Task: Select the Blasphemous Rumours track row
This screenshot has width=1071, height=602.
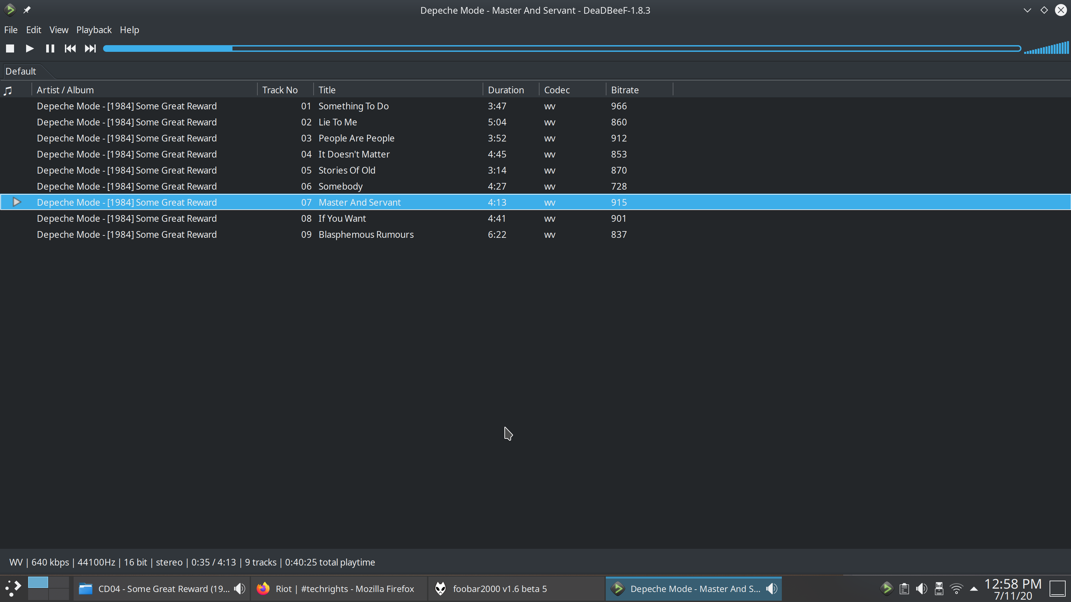Action: pos(366,234)
